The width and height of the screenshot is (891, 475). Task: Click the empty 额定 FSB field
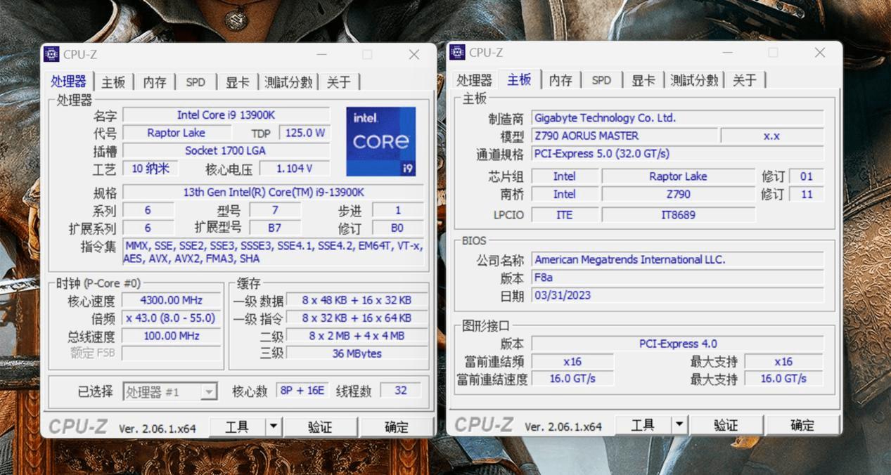(172, 353)
